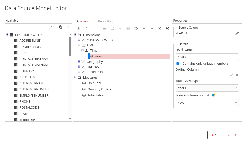
Task: Click the tag icon in Analysis toolbar
Action: click(136, 29)
